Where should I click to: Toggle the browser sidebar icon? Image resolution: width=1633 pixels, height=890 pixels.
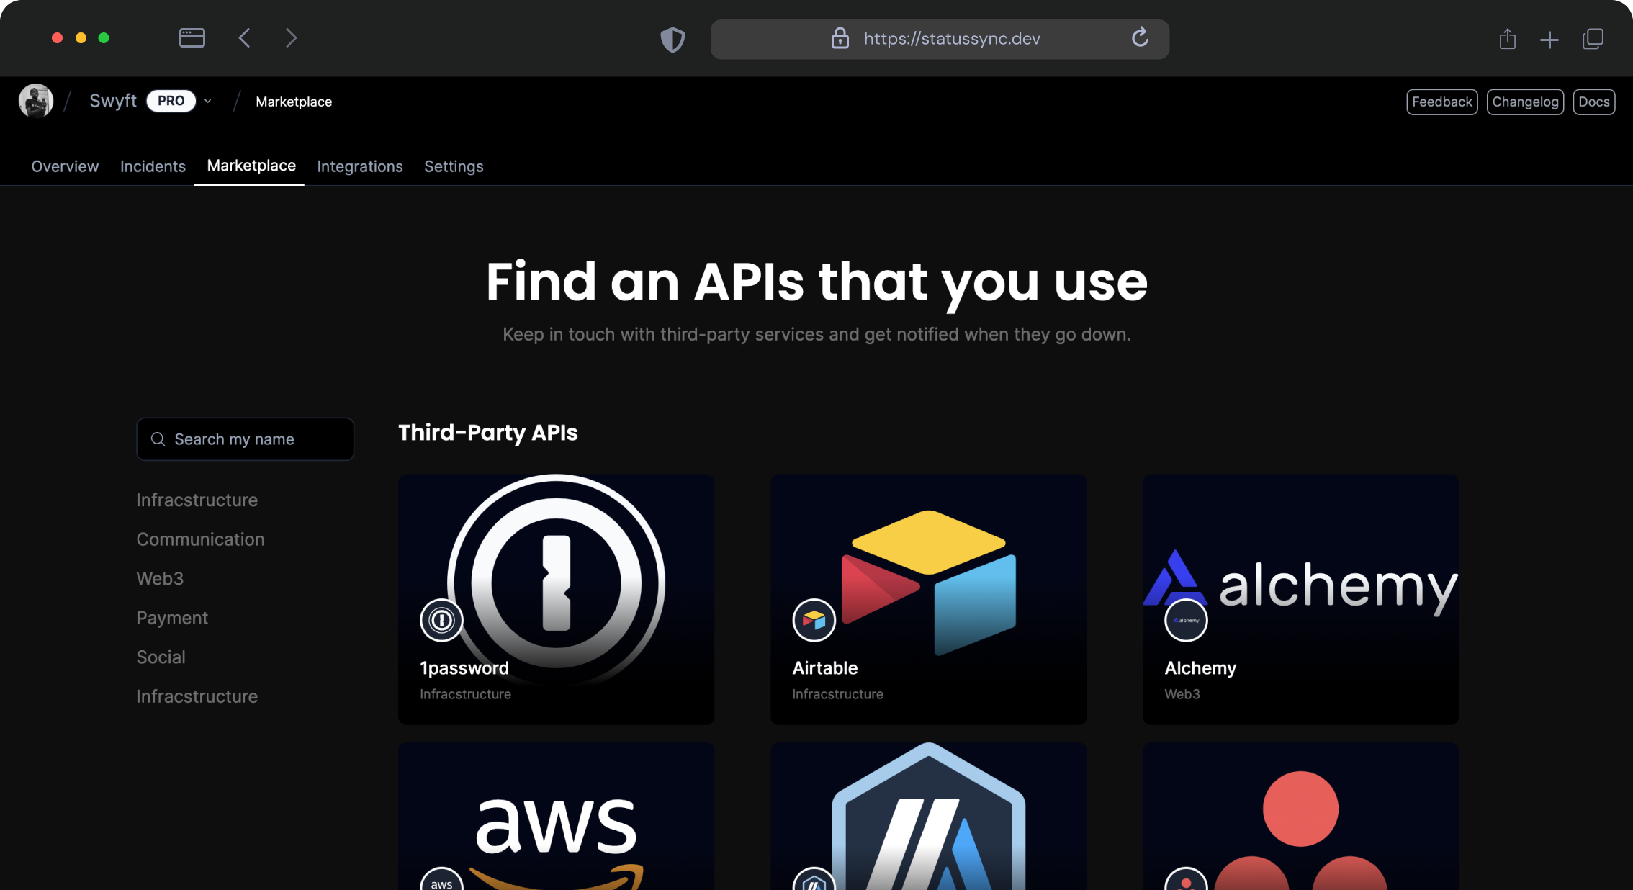(192, 38)
